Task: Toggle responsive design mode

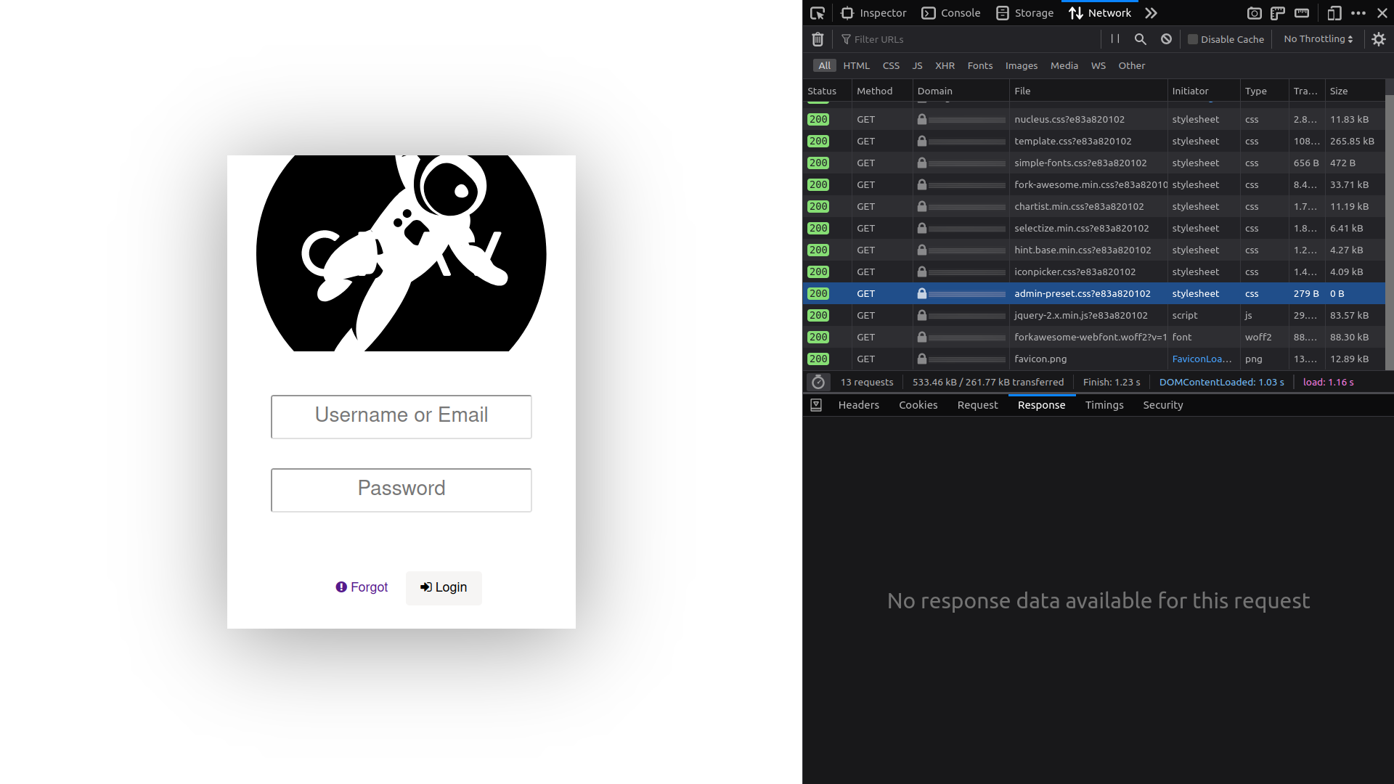Action: click(1334, 13)
